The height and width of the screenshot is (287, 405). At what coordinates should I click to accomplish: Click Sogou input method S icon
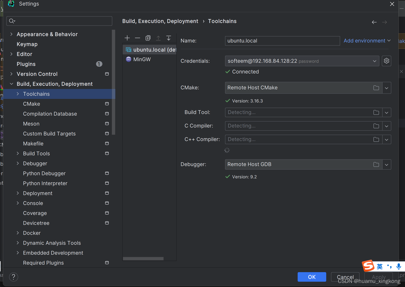point(368,266)
